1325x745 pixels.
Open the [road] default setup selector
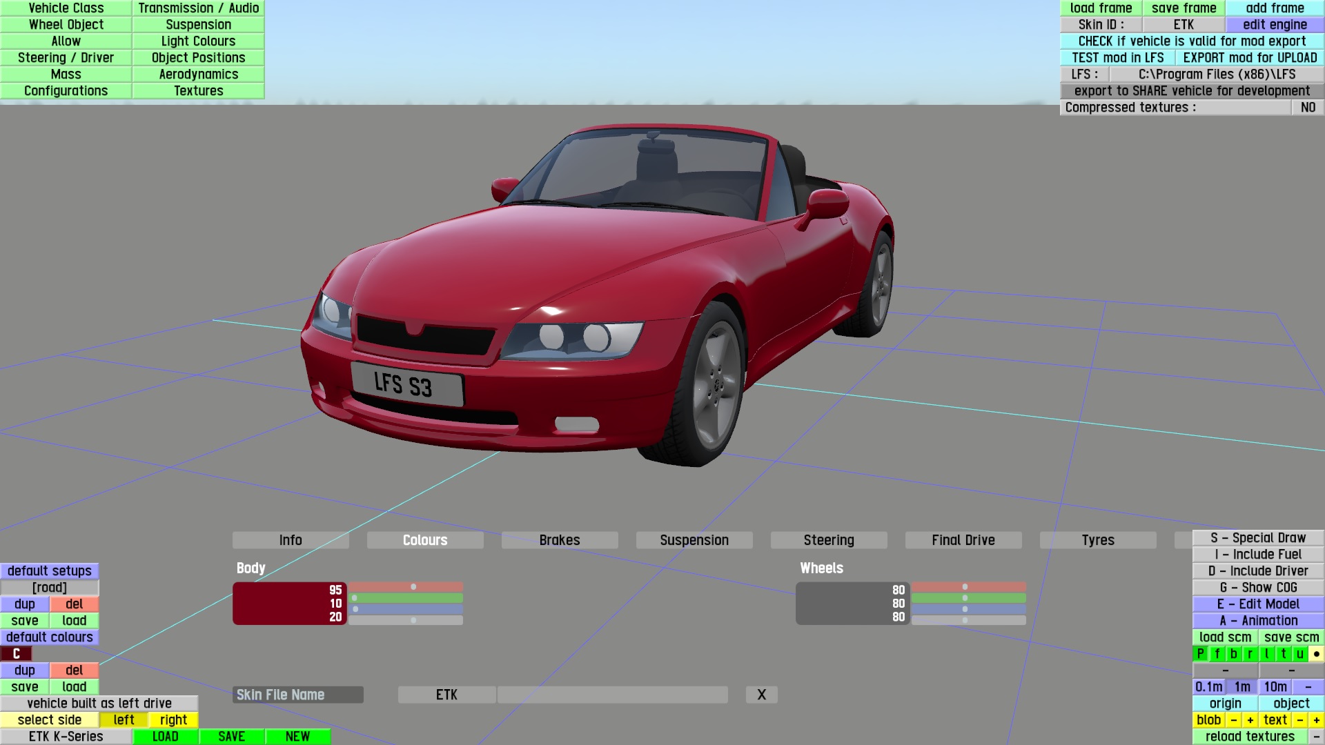tap(50, 587)
